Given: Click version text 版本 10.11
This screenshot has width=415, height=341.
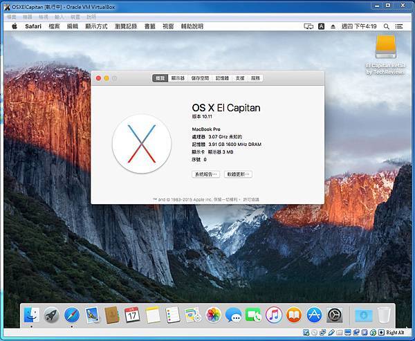Looking at the screenshot, I should 202,116.
